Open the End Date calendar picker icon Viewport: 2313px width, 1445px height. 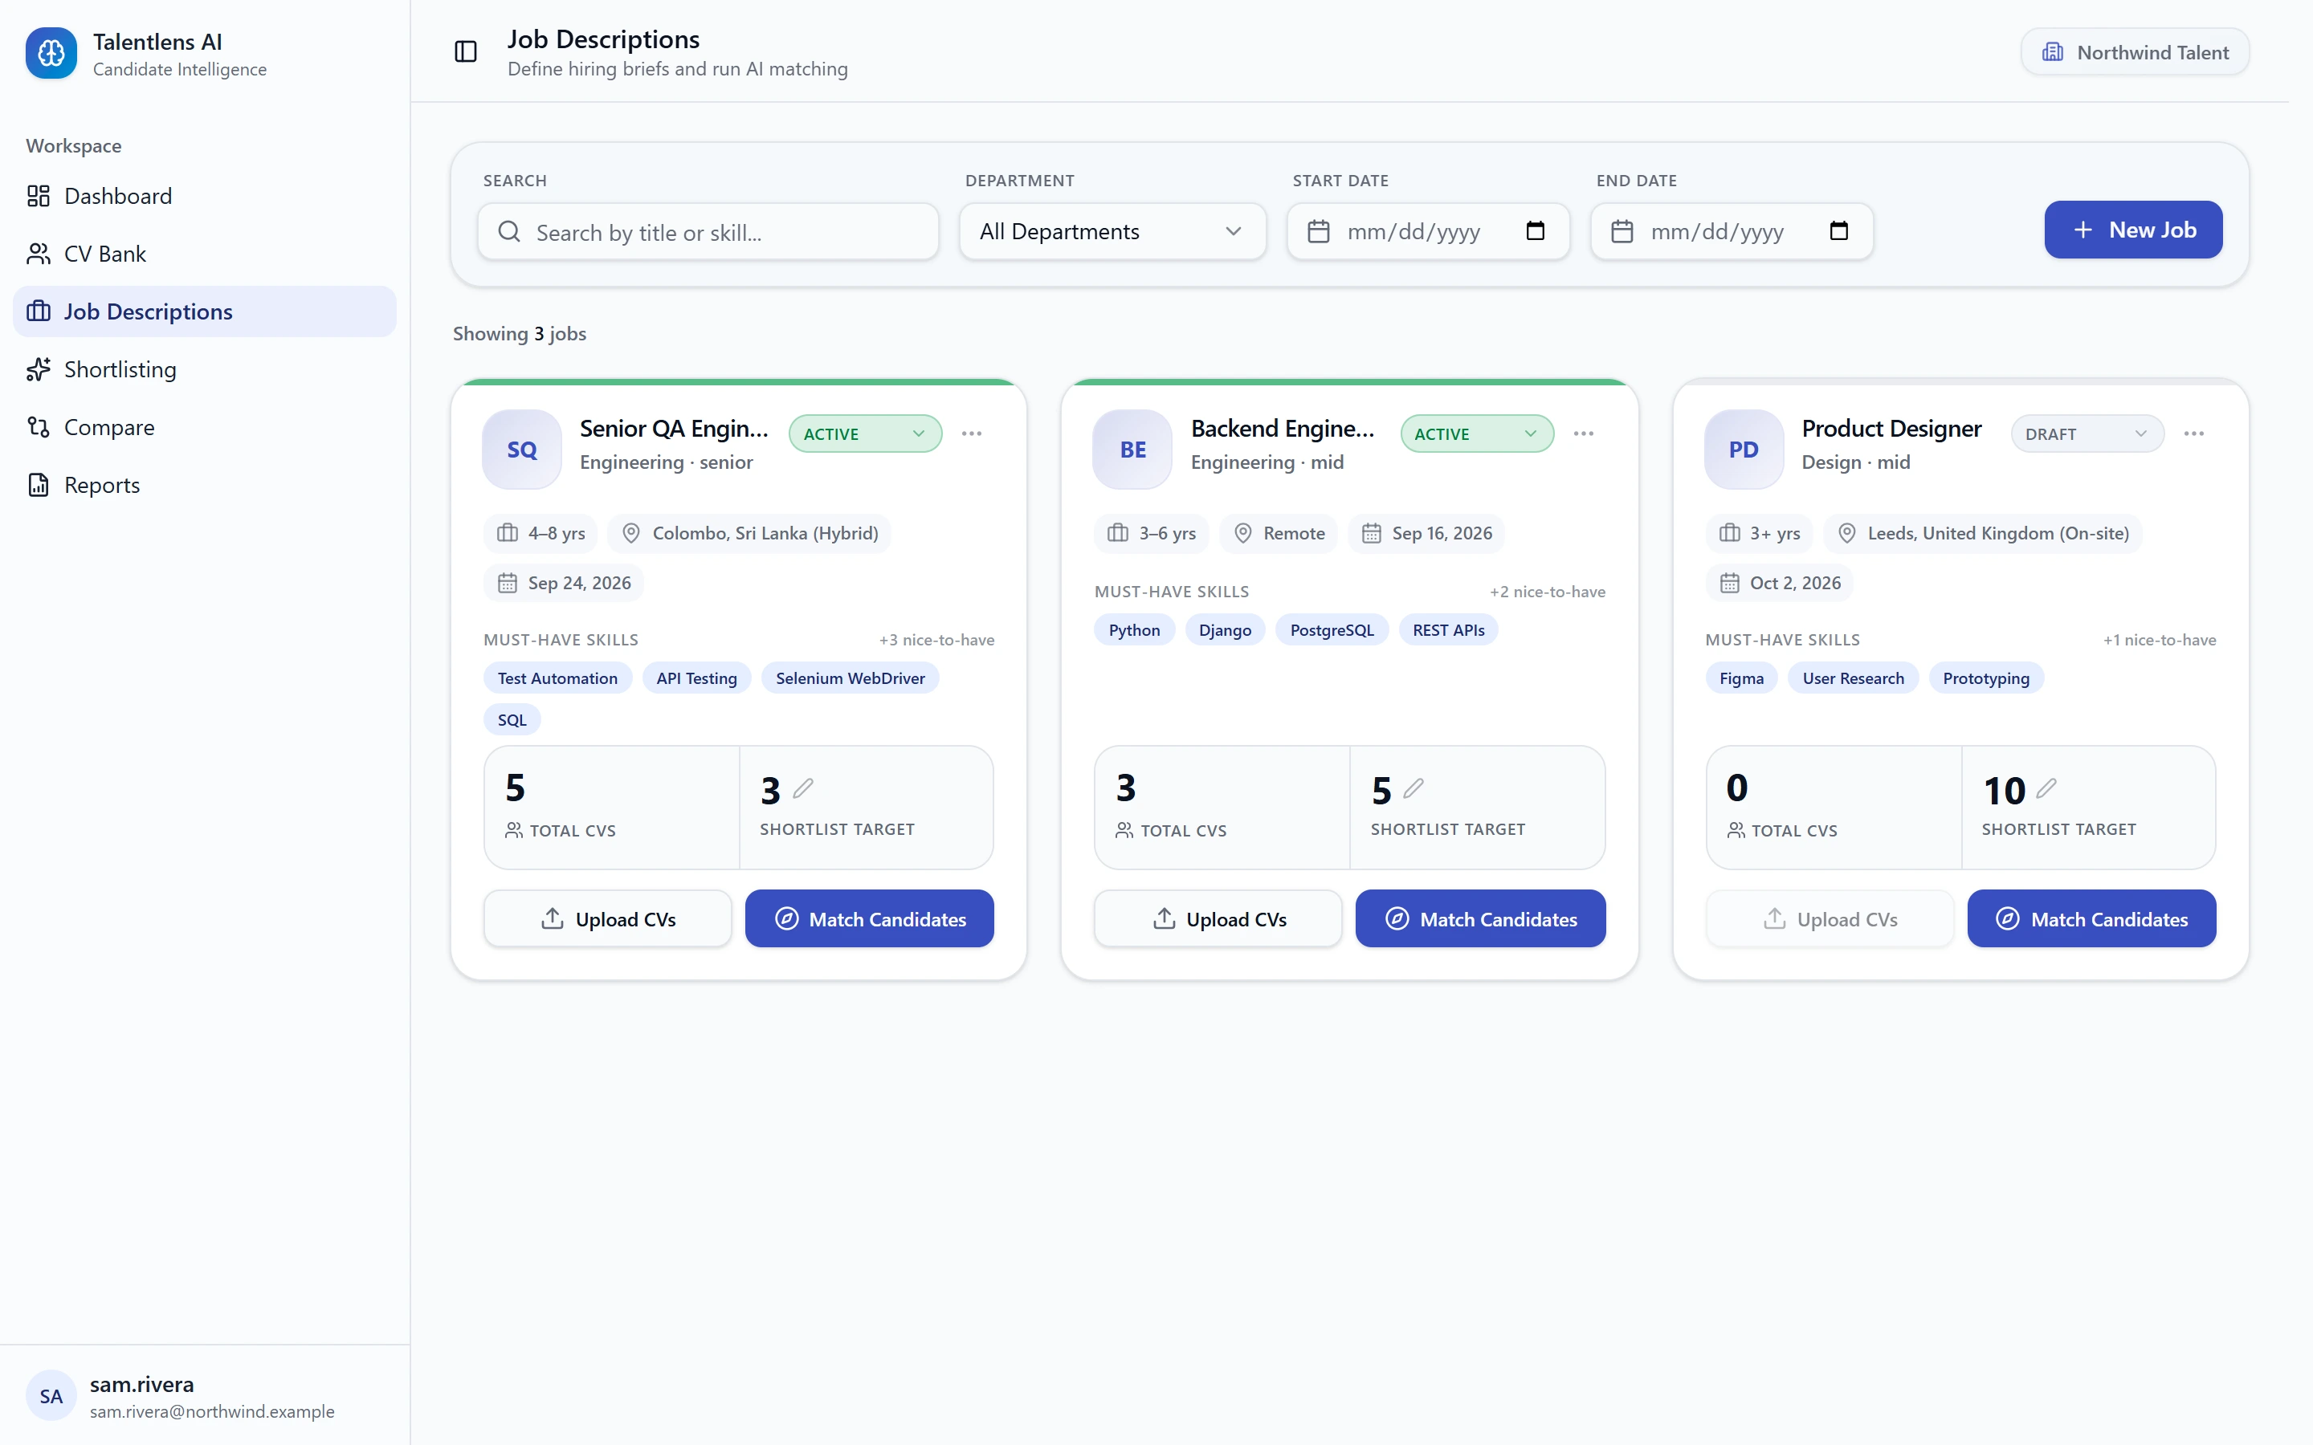(1839, 231)
